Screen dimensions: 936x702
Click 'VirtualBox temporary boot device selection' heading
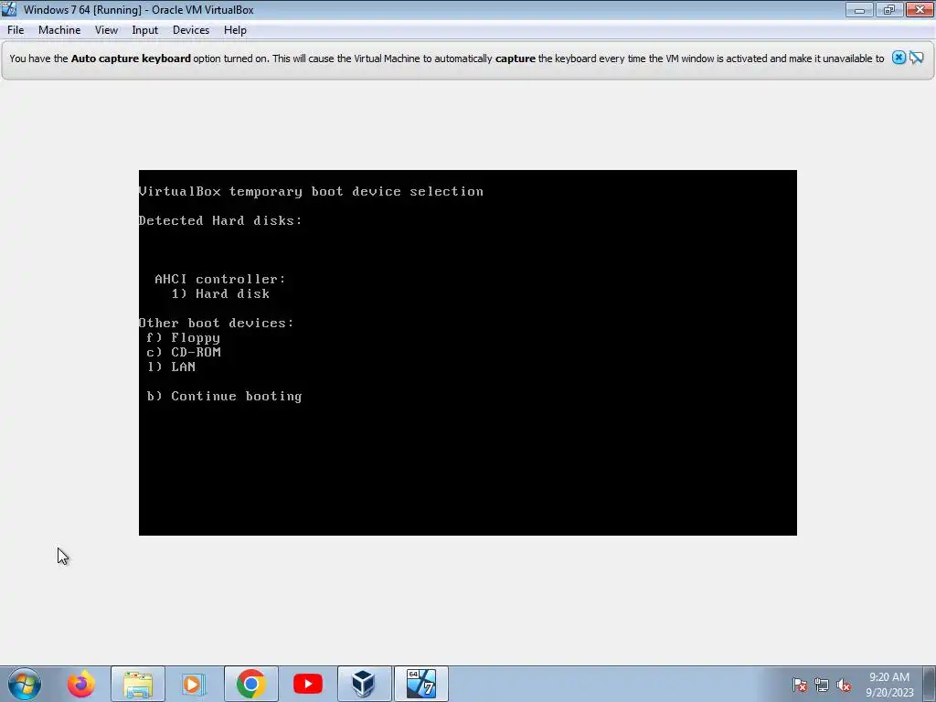click(x=311, y=192)
